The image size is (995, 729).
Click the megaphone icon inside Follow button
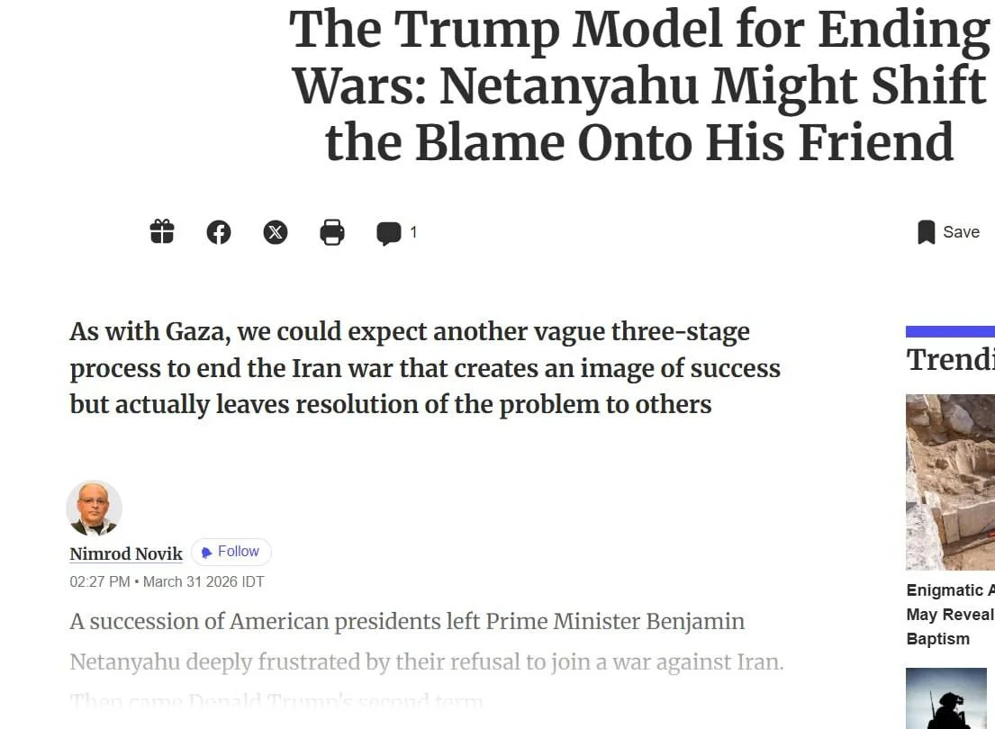click(x=207, y=553)
